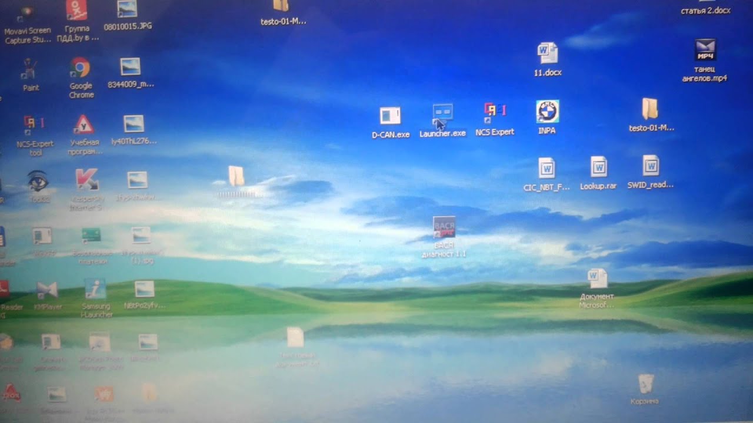Image resolution: width=753 pixels, height=423 pixels.
Task: Launch the KMPlayer shortcut
Action: pyautogui.click(x=47, y=290)
